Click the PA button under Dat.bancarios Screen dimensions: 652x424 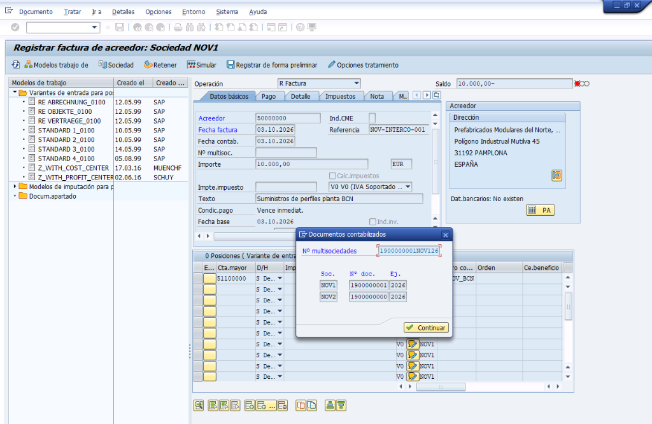point(540,210)
